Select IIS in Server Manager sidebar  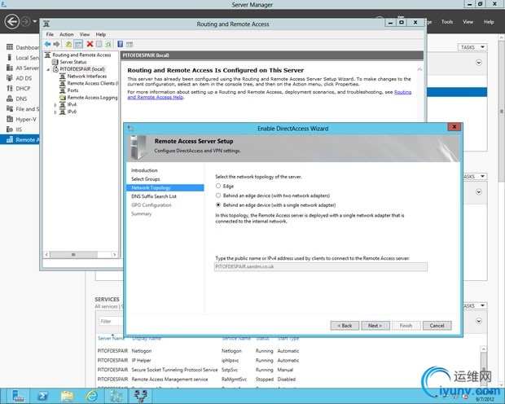pyautogui.click(x=19, y=130)
